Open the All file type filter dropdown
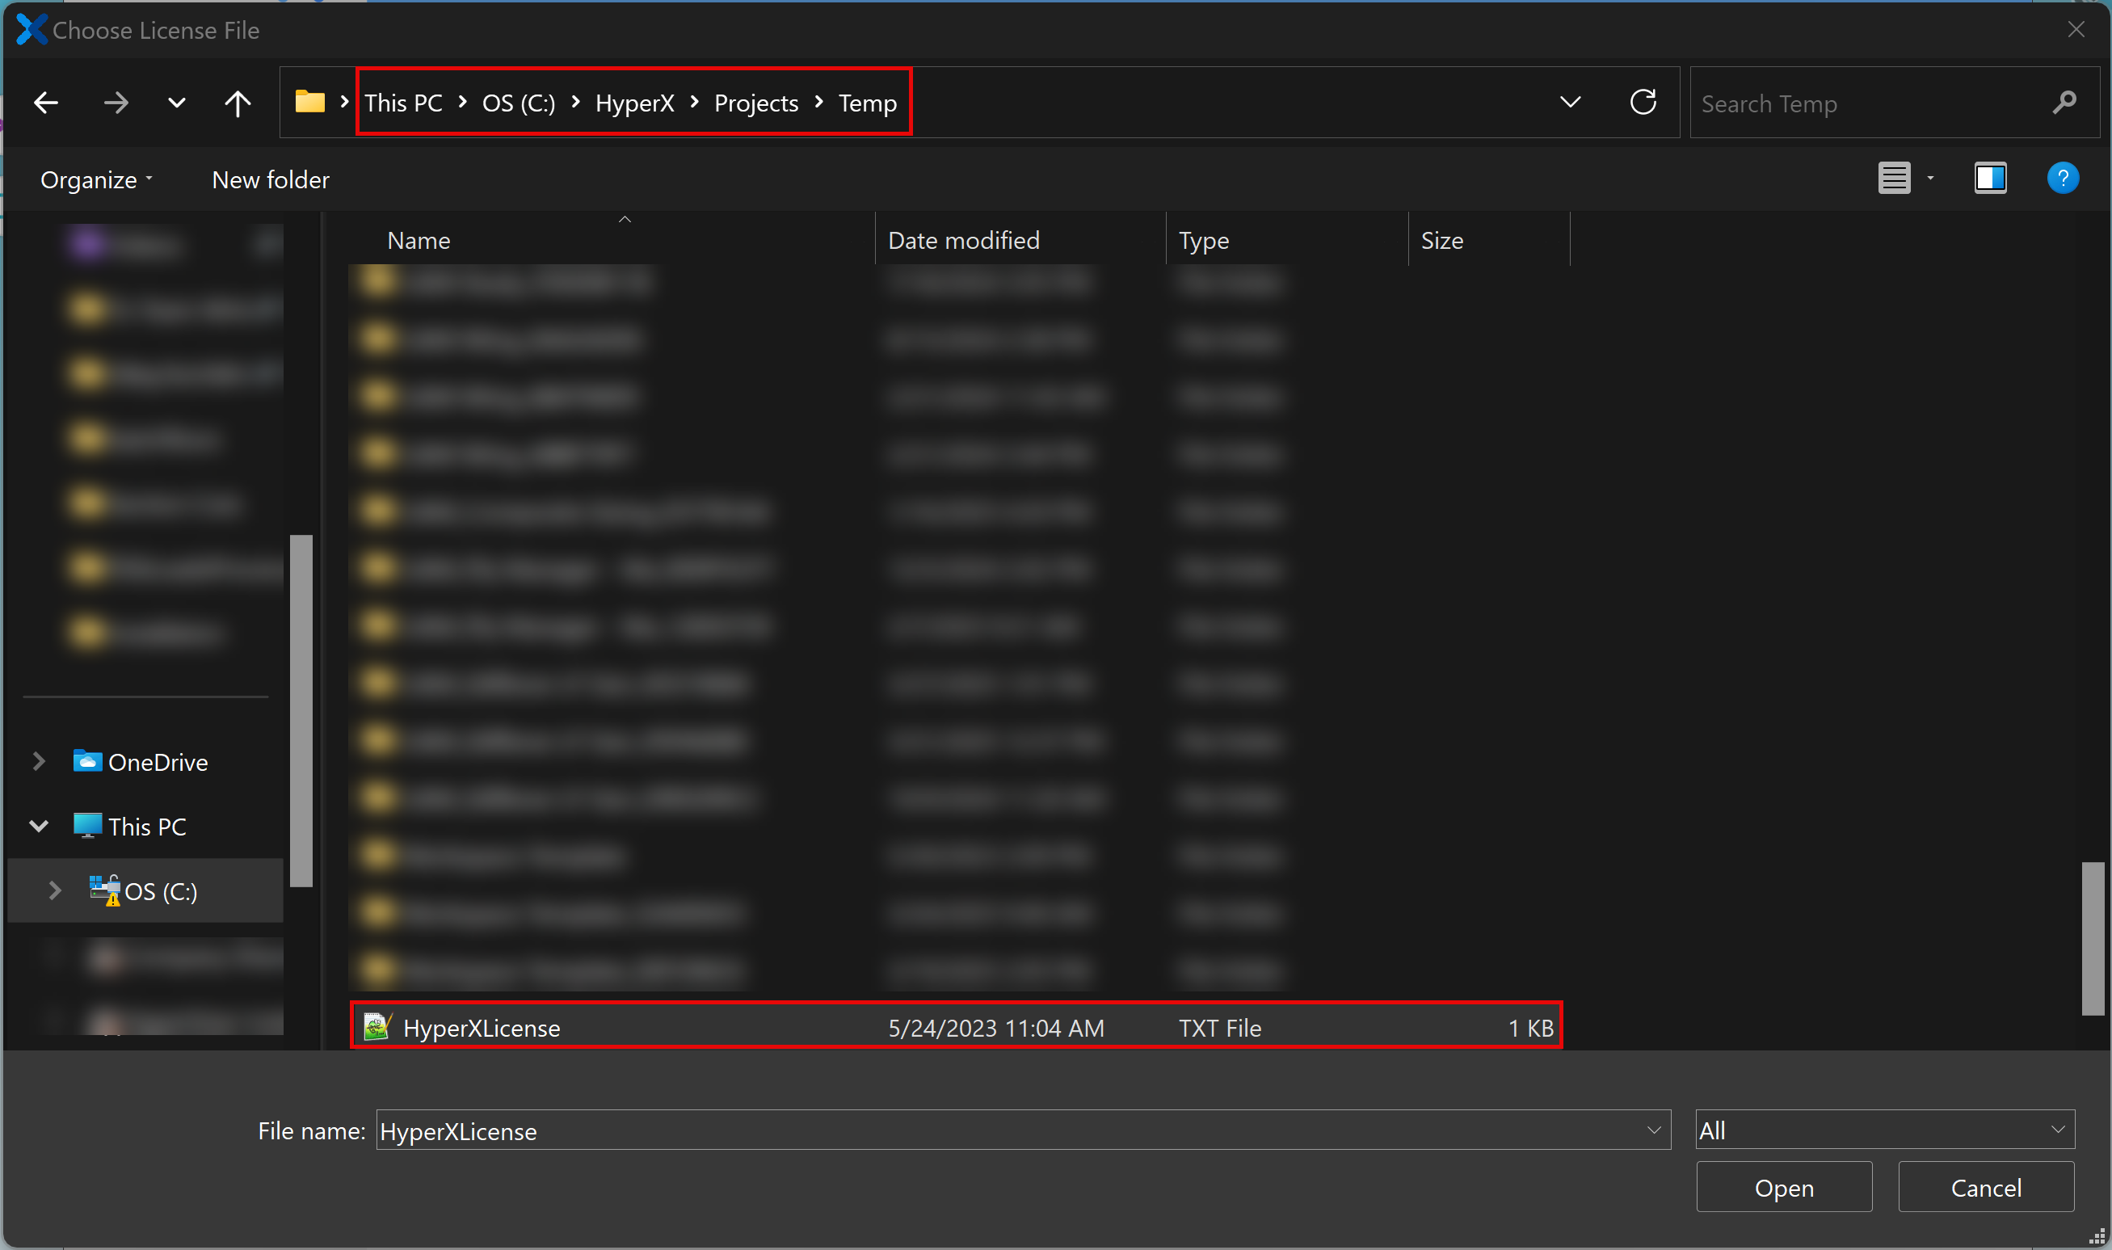2112x1250 pixels. (x=1885, y=1130)
